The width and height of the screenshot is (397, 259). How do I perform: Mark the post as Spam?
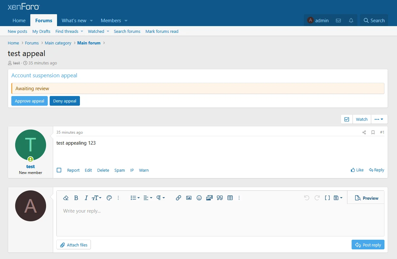click(120, 170)
